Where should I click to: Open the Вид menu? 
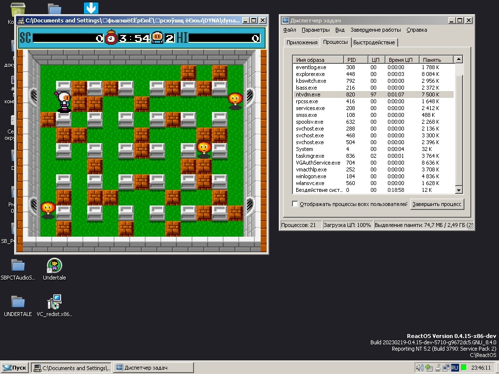[x=340, y=30]
